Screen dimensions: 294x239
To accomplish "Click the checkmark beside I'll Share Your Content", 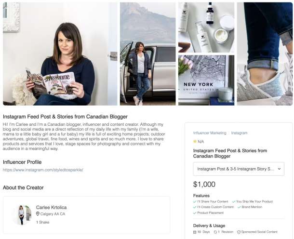I will coord(195,202).
